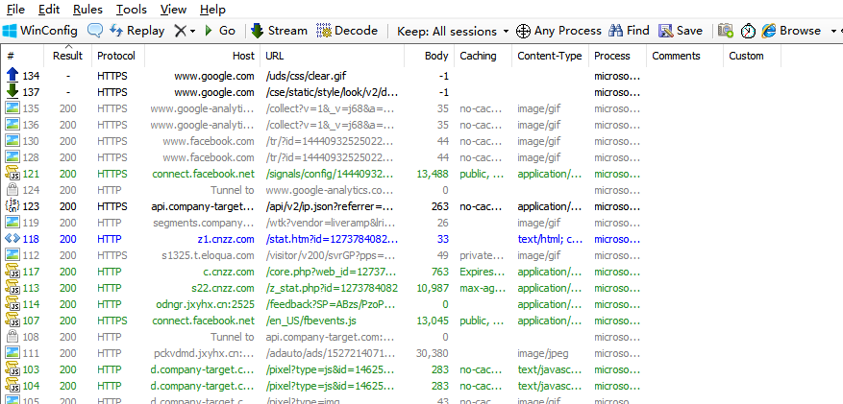The width and height of the screenshot is (843, 404).
Task: Click the image icon of session 135
Action: (12, 108)
